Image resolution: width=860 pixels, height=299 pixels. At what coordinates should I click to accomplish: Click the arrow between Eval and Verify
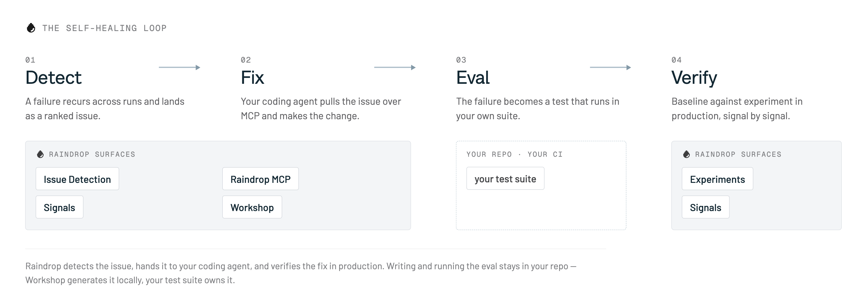(610, 68)
